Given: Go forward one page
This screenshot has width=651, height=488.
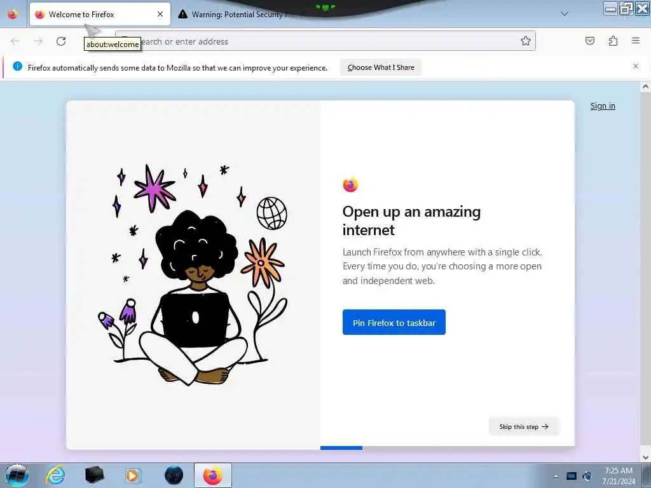Looking at the screenshot, I should [38, 41].
